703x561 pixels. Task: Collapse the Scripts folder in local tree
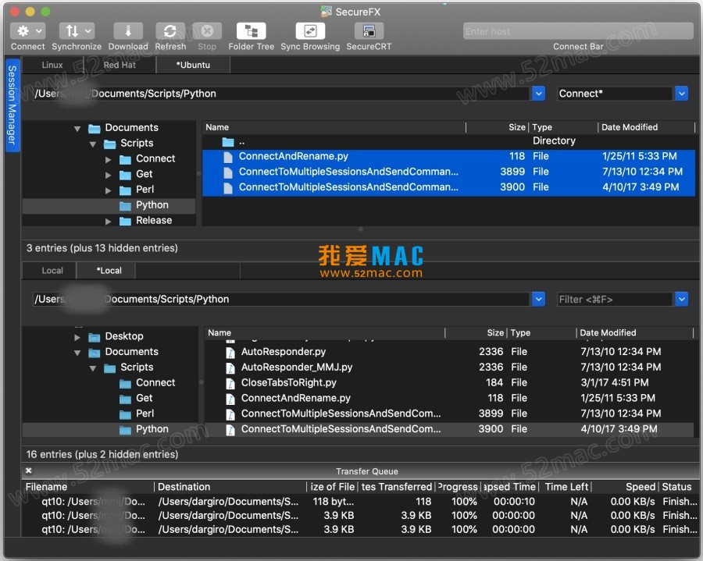coord(93,368)
